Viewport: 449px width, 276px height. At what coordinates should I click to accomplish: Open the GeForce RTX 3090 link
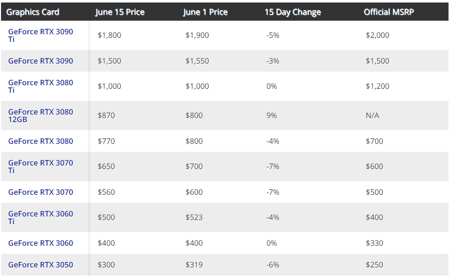(40, 61)
